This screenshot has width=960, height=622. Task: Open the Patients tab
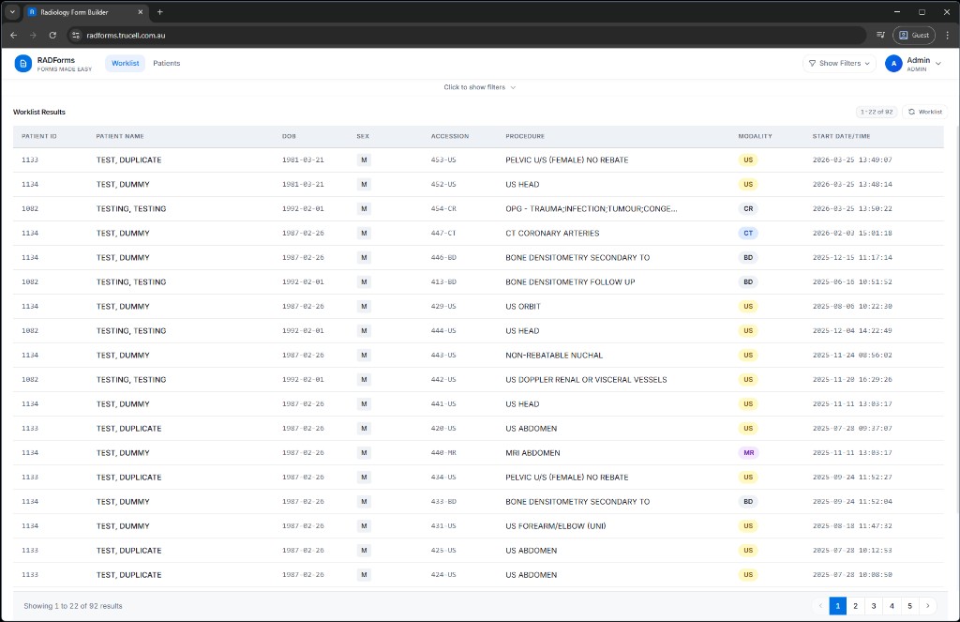pyautogui.click(x=167, y=63)
